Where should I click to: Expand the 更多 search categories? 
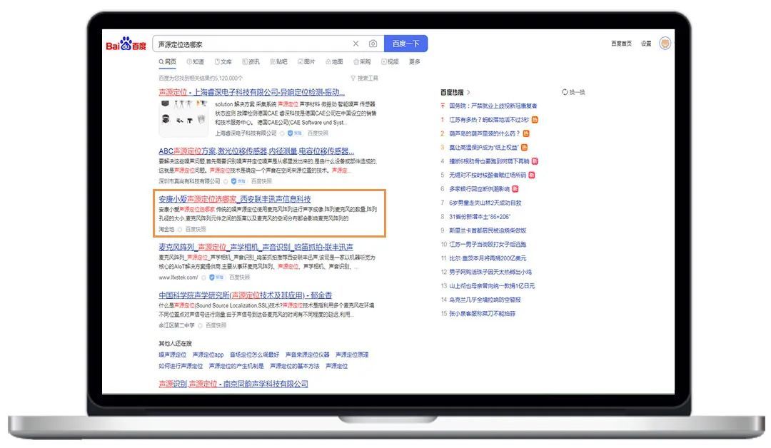(x=414, y=62)
